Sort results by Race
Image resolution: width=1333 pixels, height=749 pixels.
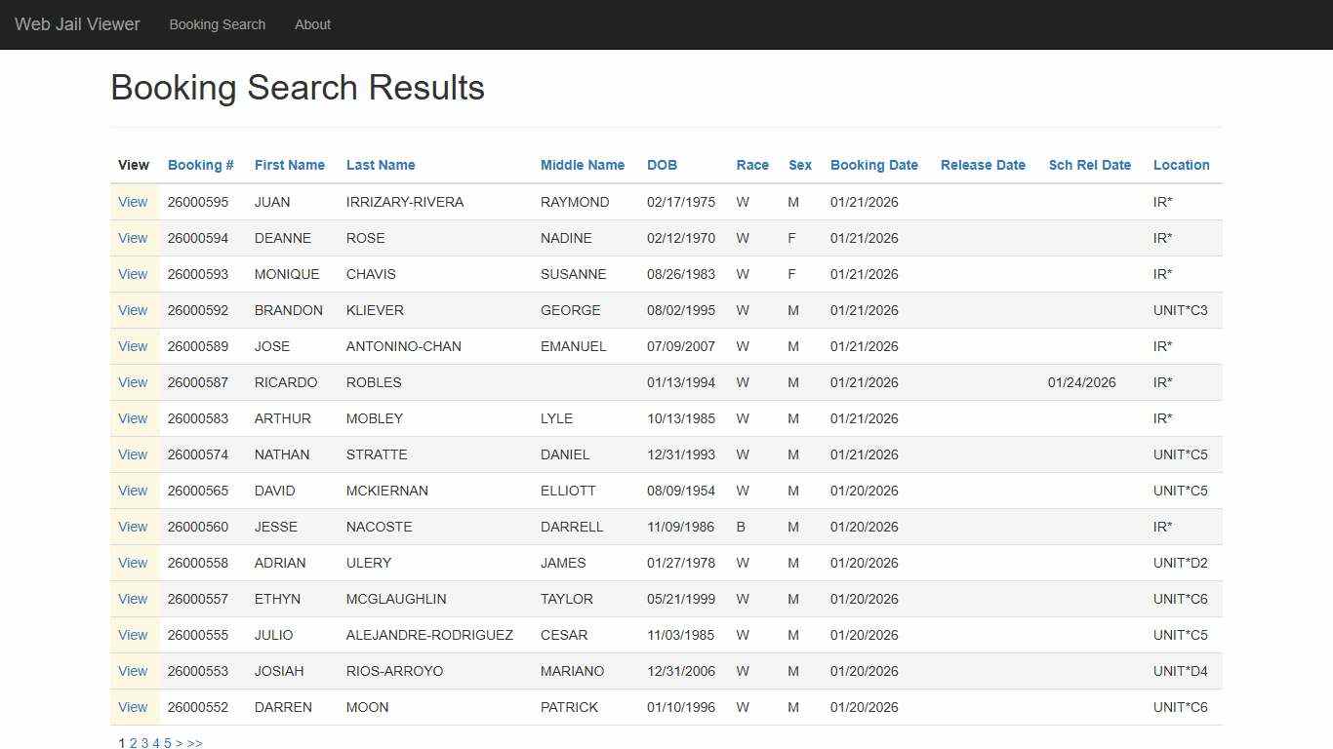pos(752,165)
